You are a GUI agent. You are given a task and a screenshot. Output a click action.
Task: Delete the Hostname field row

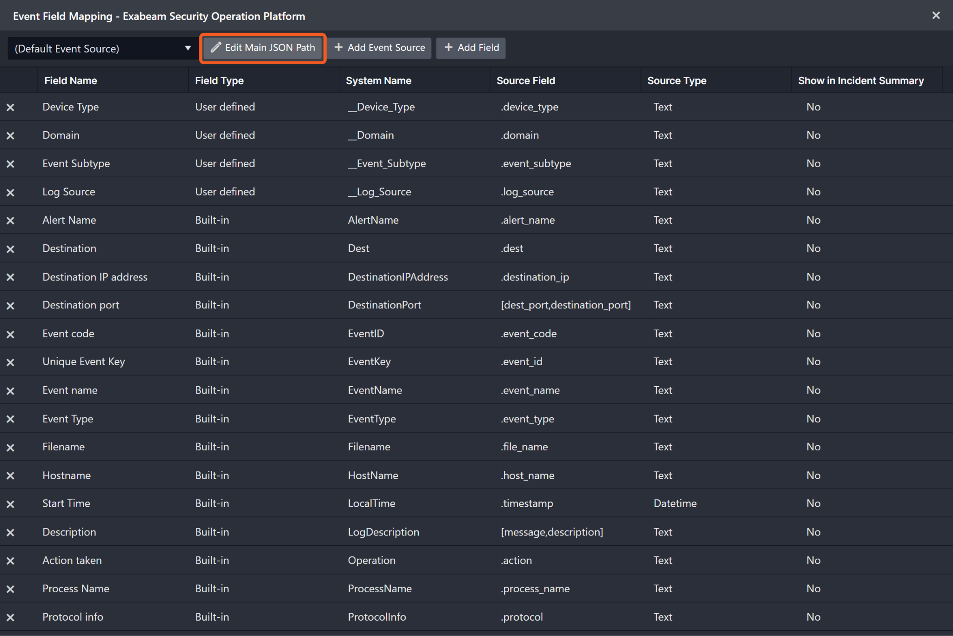point(10,476)
